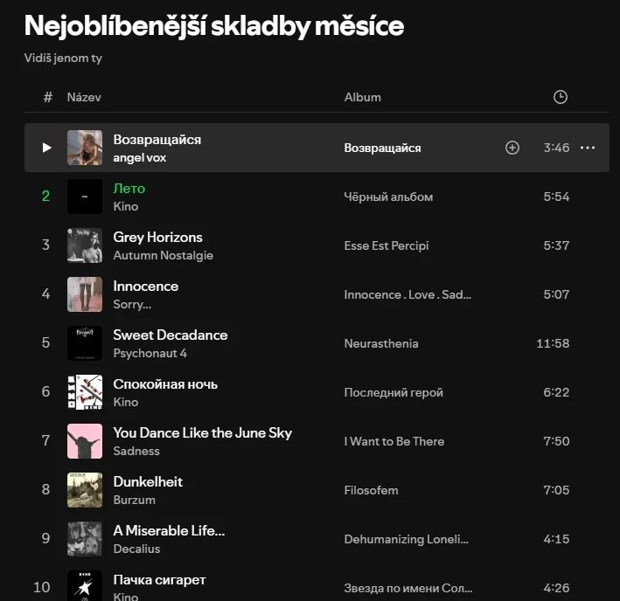
Task: Add Возвращайся to Liked Songs
Action: 512,148
